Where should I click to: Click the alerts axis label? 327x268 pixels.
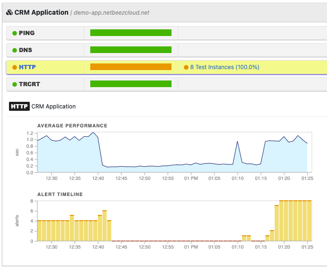17,221
